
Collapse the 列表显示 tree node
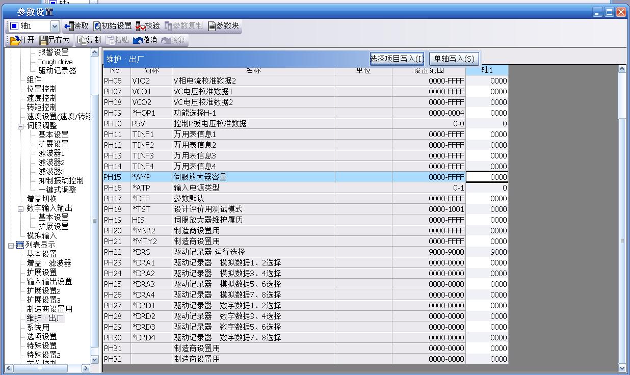point(11,245)
